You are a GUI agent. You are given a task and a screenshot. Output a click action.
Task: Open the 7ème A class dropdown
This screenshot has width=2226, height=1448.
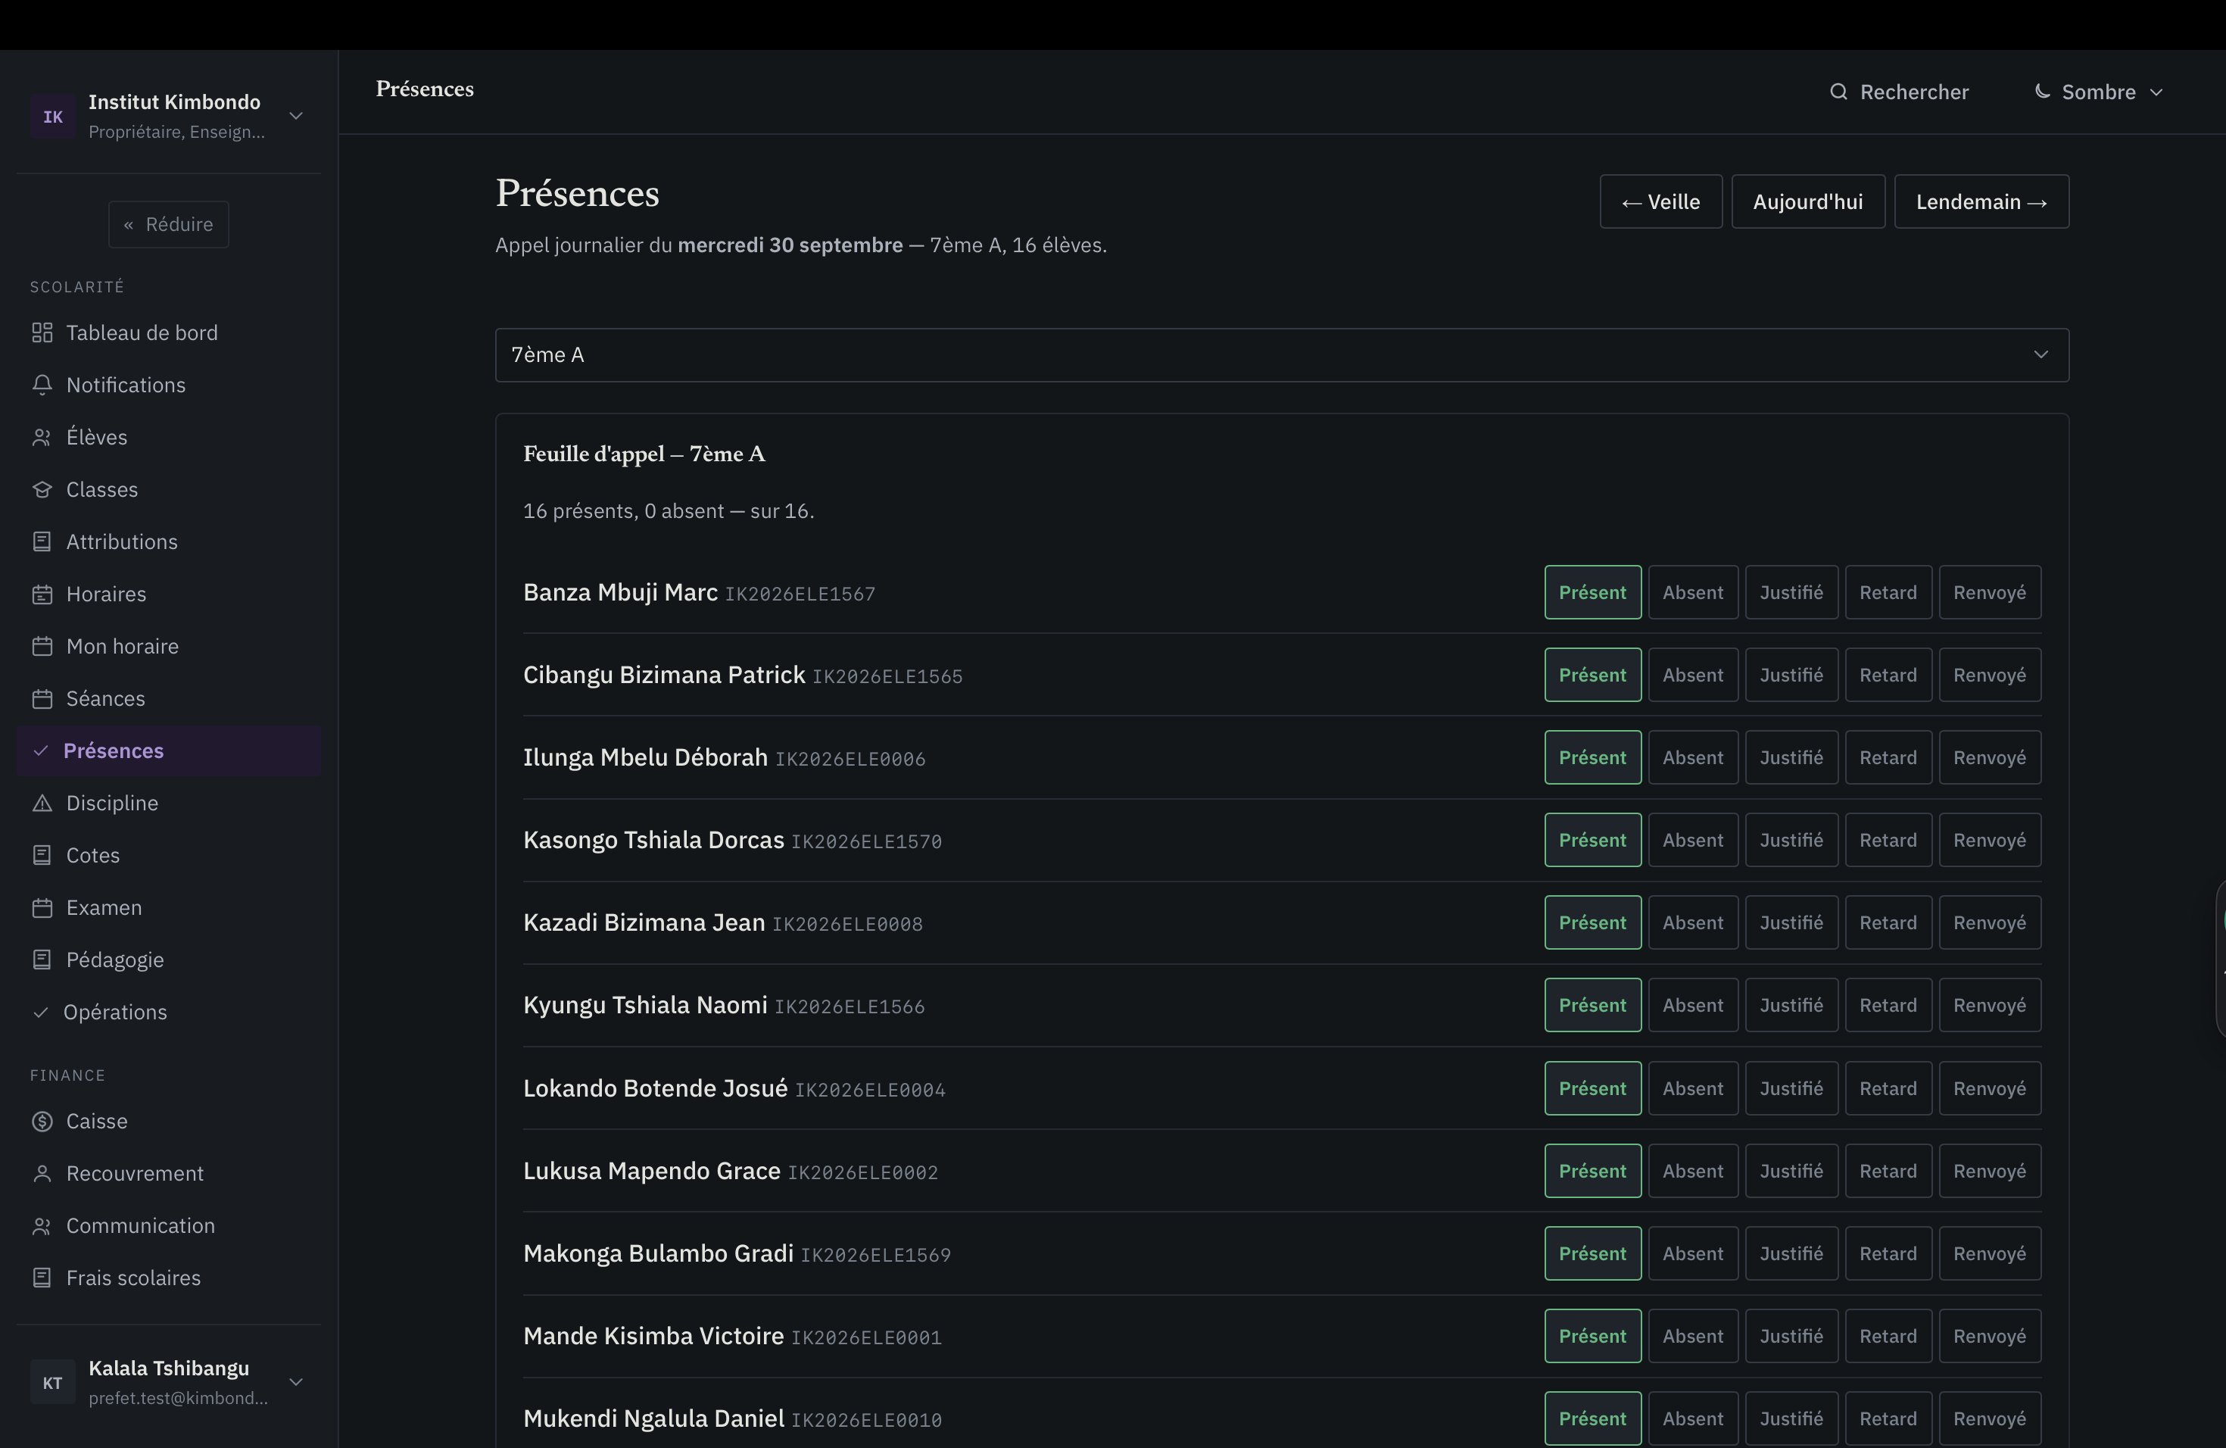pyautogui.click(x=1281, y=354)
